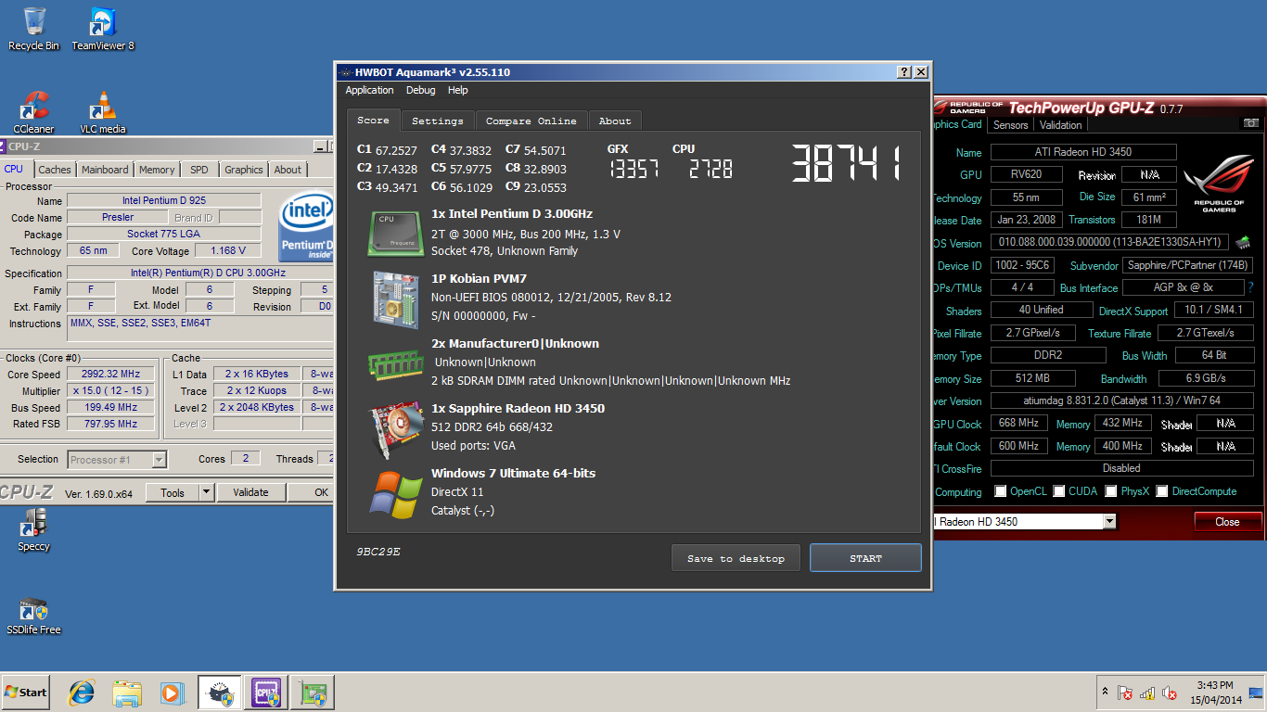
Task: Switch to the Validation tab in GPU-Z
Action: (1061, 125)
